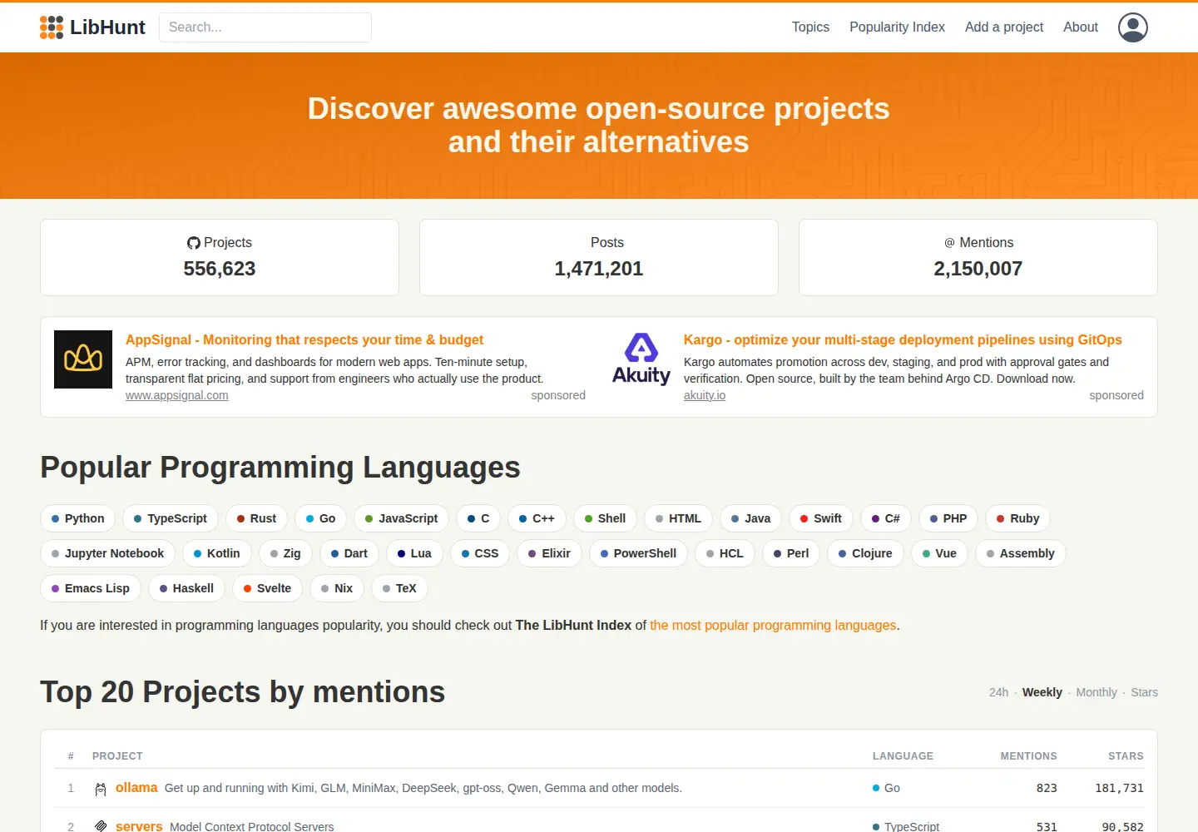The image size is (1198, 832).
Task: Open the About page
Action: pos(1081,27)
